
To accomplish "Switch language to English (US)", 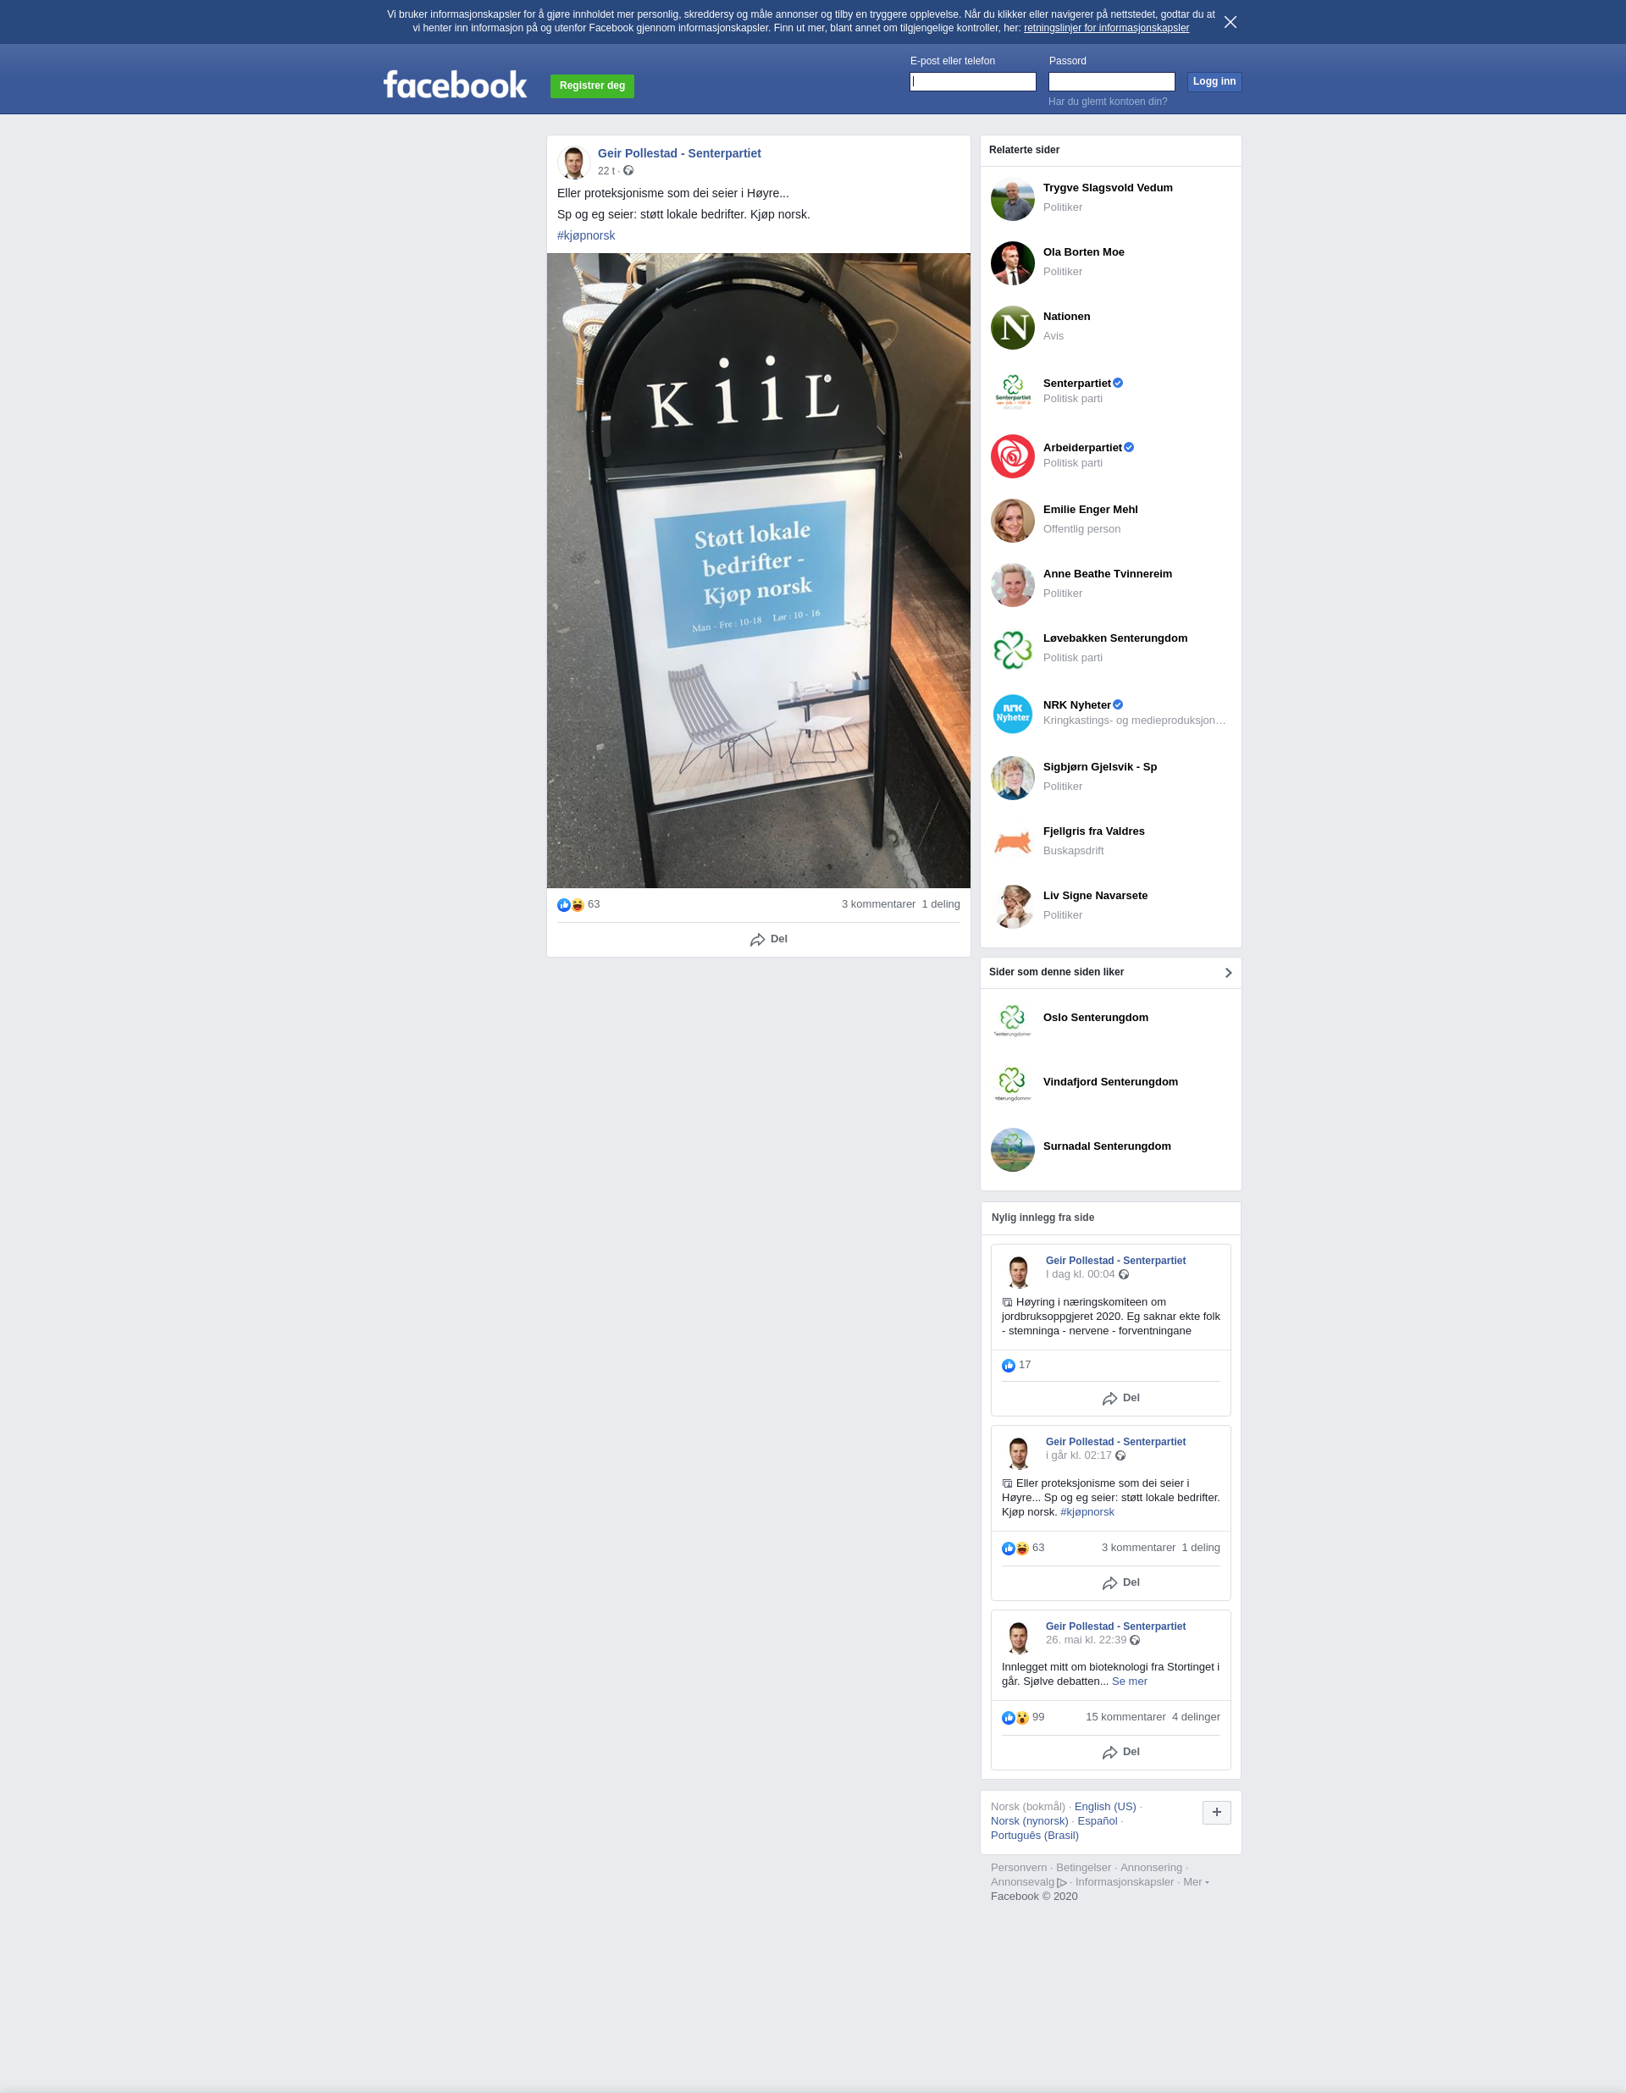I will click(1104, 1807).
